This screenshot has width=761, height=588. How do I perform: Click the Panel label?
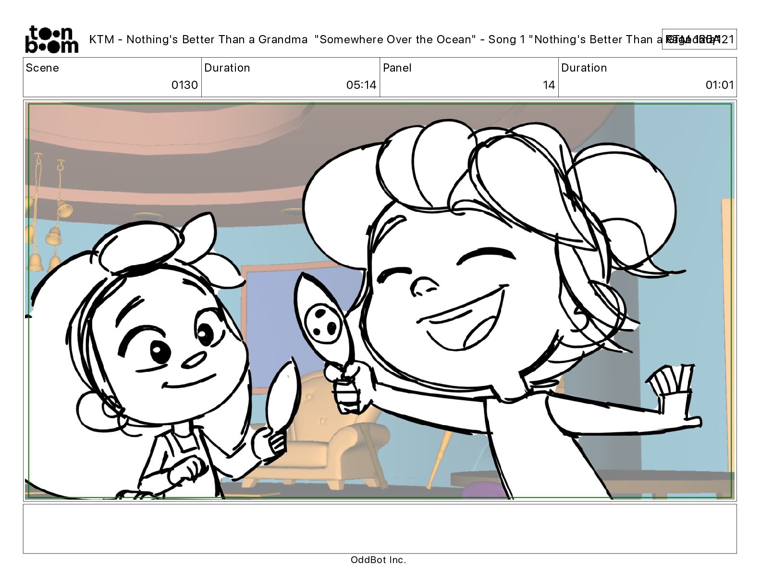coord(397,68)
